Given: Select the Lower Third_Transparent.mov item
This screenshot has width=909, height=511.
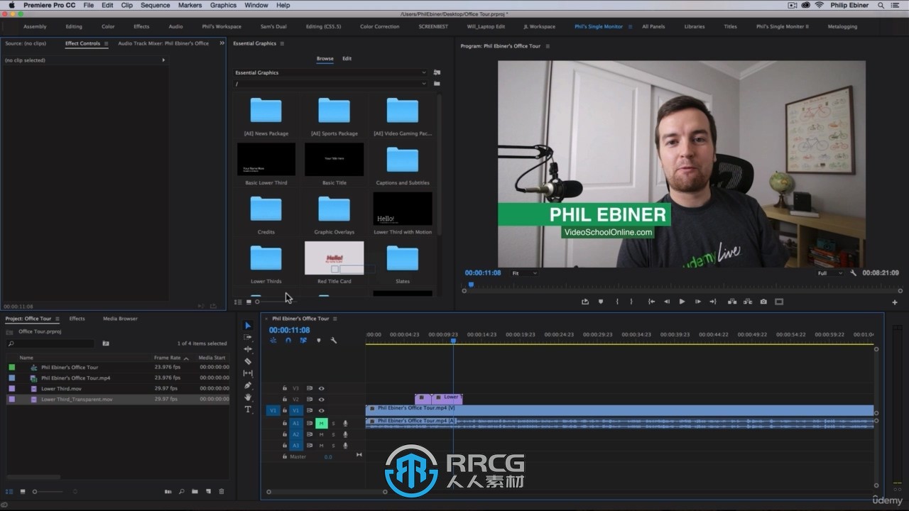Looking at the screenshot, I should (x=77, y=399).
